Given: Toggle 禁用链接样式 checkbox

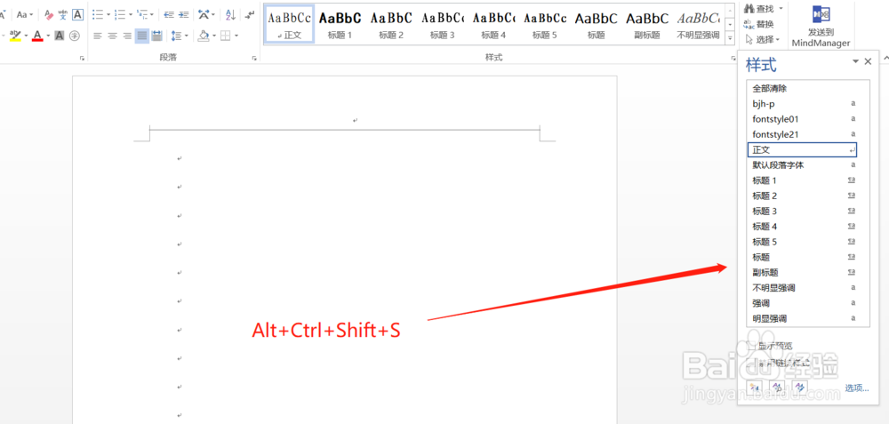Looking at the screenshot, I should coord(751,364).
